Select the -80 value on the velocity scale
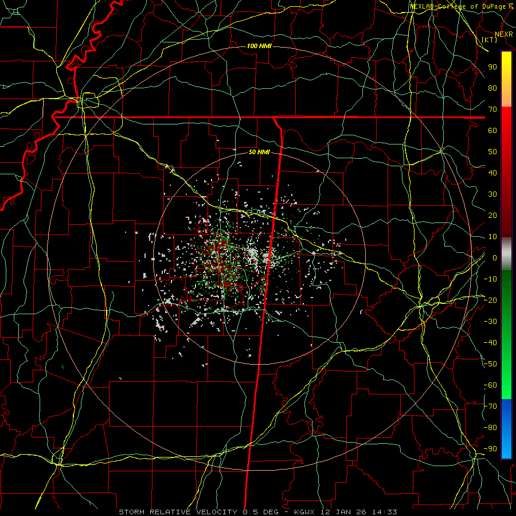 [x=490, y=428]
